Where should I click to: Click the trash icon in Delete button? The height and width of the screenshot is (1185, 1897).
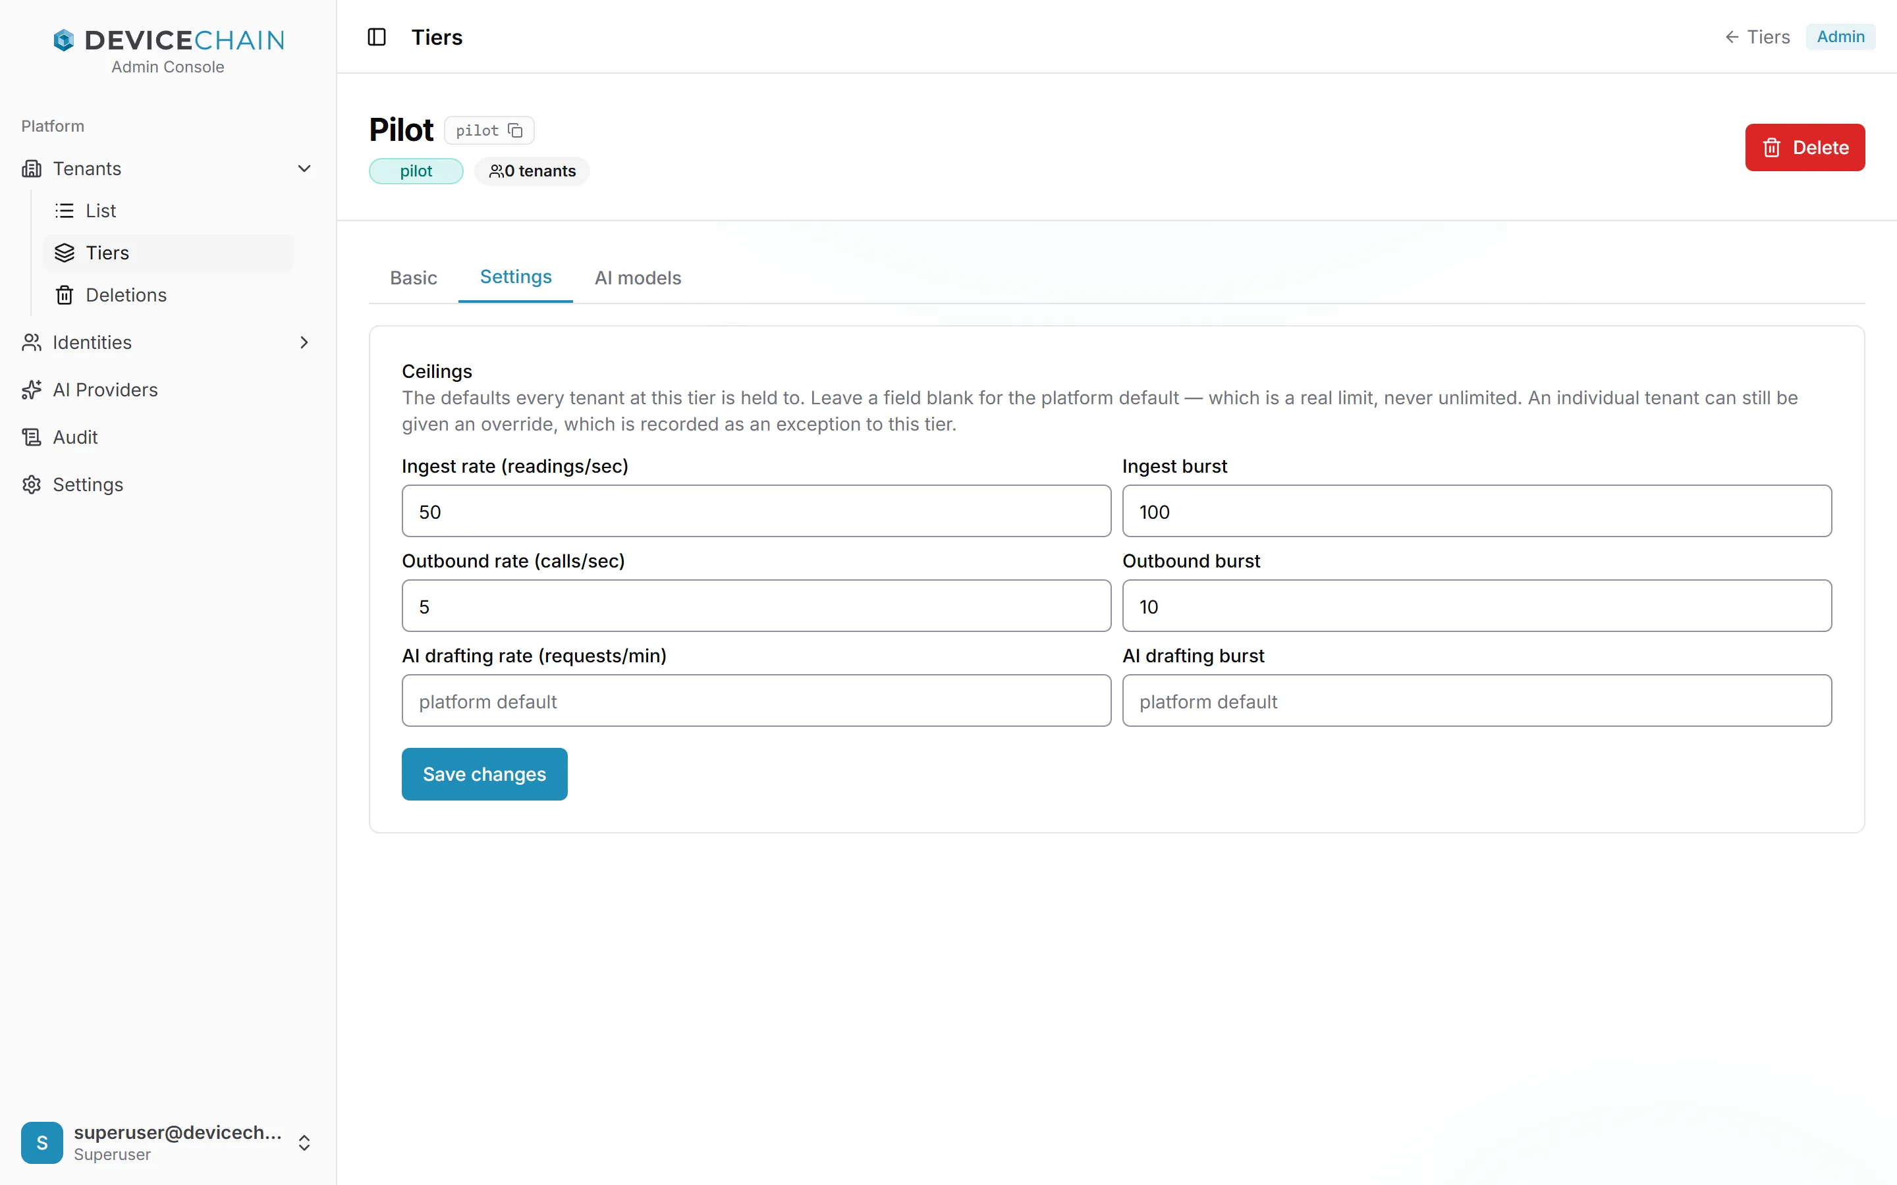1772,147
